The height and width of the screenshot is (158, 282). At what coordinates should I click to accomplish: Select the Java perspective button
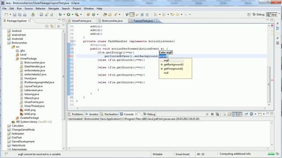click(x=272, y=14)
